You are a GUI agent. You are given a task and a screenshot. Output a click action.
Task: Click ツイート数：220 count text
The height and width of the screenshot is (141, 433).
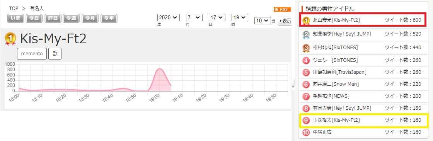pyautogui.click(x=403, y=84)
